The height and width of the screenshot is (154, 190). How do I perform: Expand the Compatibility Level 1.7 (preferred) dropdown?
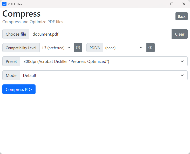click(x=57, y=48)
